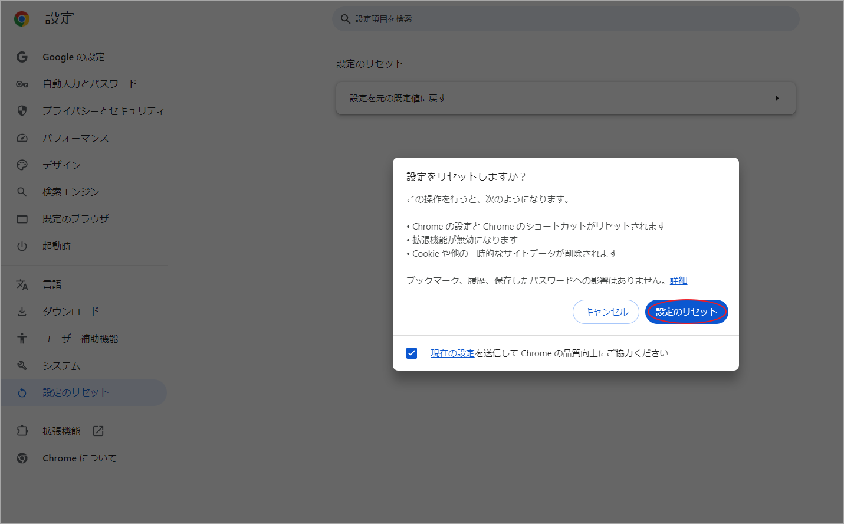Open the 詳細 link in the dialog

click(x=678, y=280)
